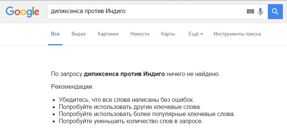Click the bold query in no-results message
Viewport: 287px width, 140px height.
pos(124,74)
